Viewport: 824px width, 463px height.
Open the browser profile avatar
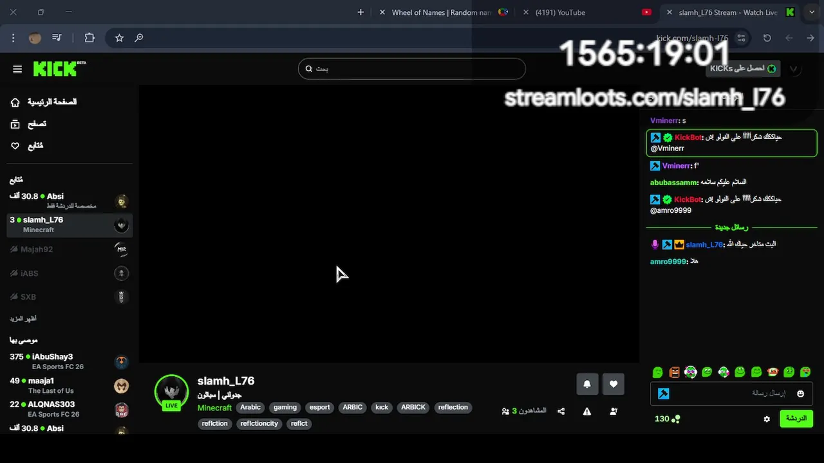(x=35, y=38)
